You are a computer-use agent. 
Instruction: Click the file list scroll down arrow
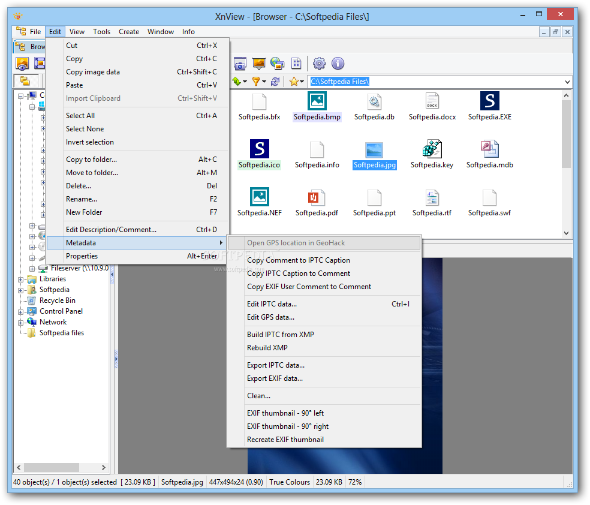coord(566,233)
